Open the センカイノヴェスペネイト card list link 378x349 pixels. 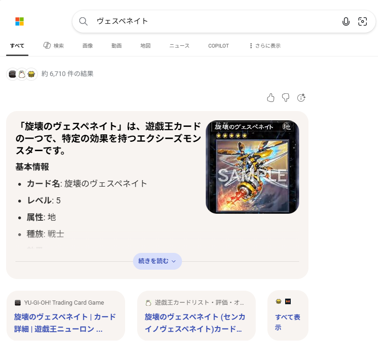click(x=195, y=322)
